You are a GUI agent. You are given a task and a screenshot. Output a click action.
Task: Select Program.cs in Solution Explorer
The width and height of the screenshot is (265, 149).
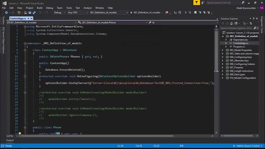click(239, 47)
